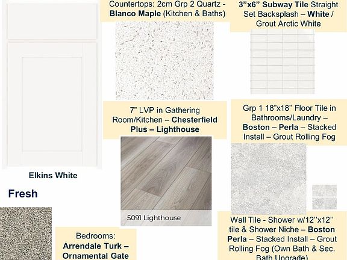Viewport: 347px width, 260px height.
Task: Click the Bedrooms Arrendale Turk caption
Action: point(96,244)
